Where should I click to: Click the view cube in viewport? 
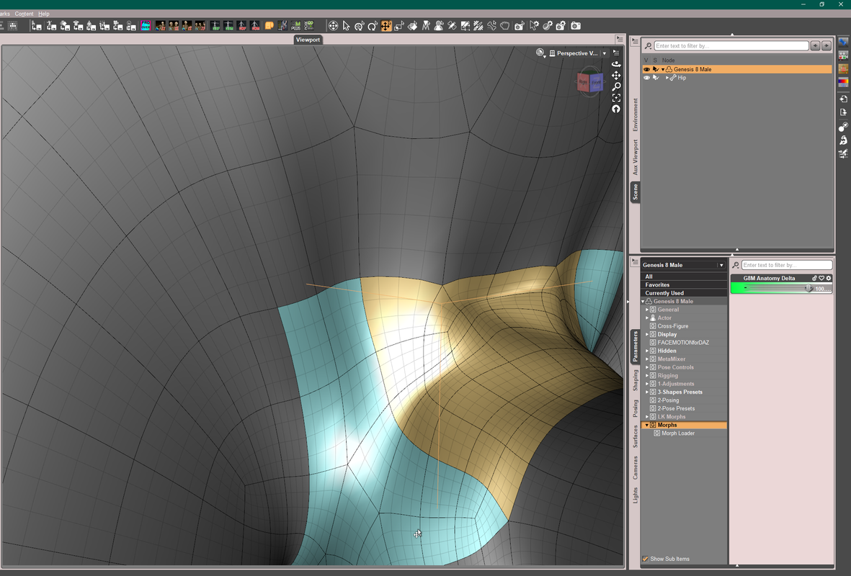589,82
